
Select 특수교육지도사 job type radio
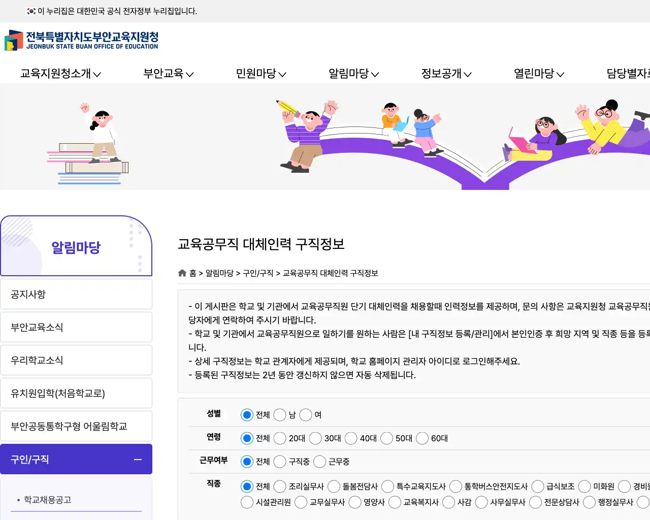coord(387,486)
